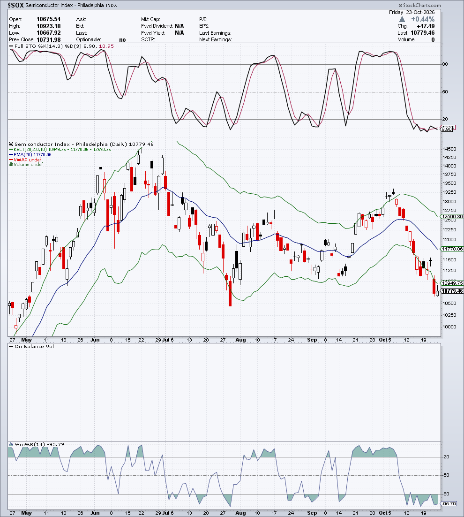Click the KELT(20,2.0,10) legend entry
This screenshot has width=464, height=517.
60,149
